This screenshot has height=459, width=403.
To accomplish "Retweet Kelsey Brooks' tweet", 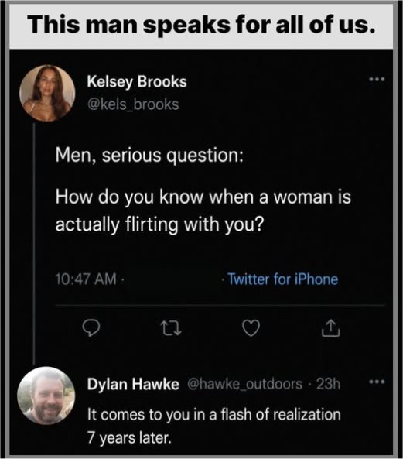I will (172, 328).
